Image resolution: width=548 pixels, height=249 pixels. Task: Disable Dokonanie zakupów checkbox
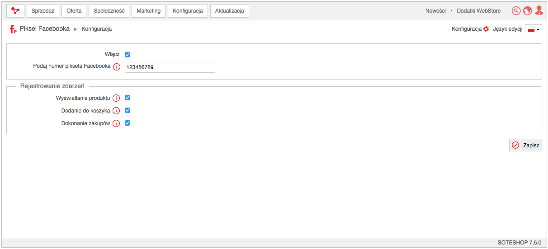[128, 123]
